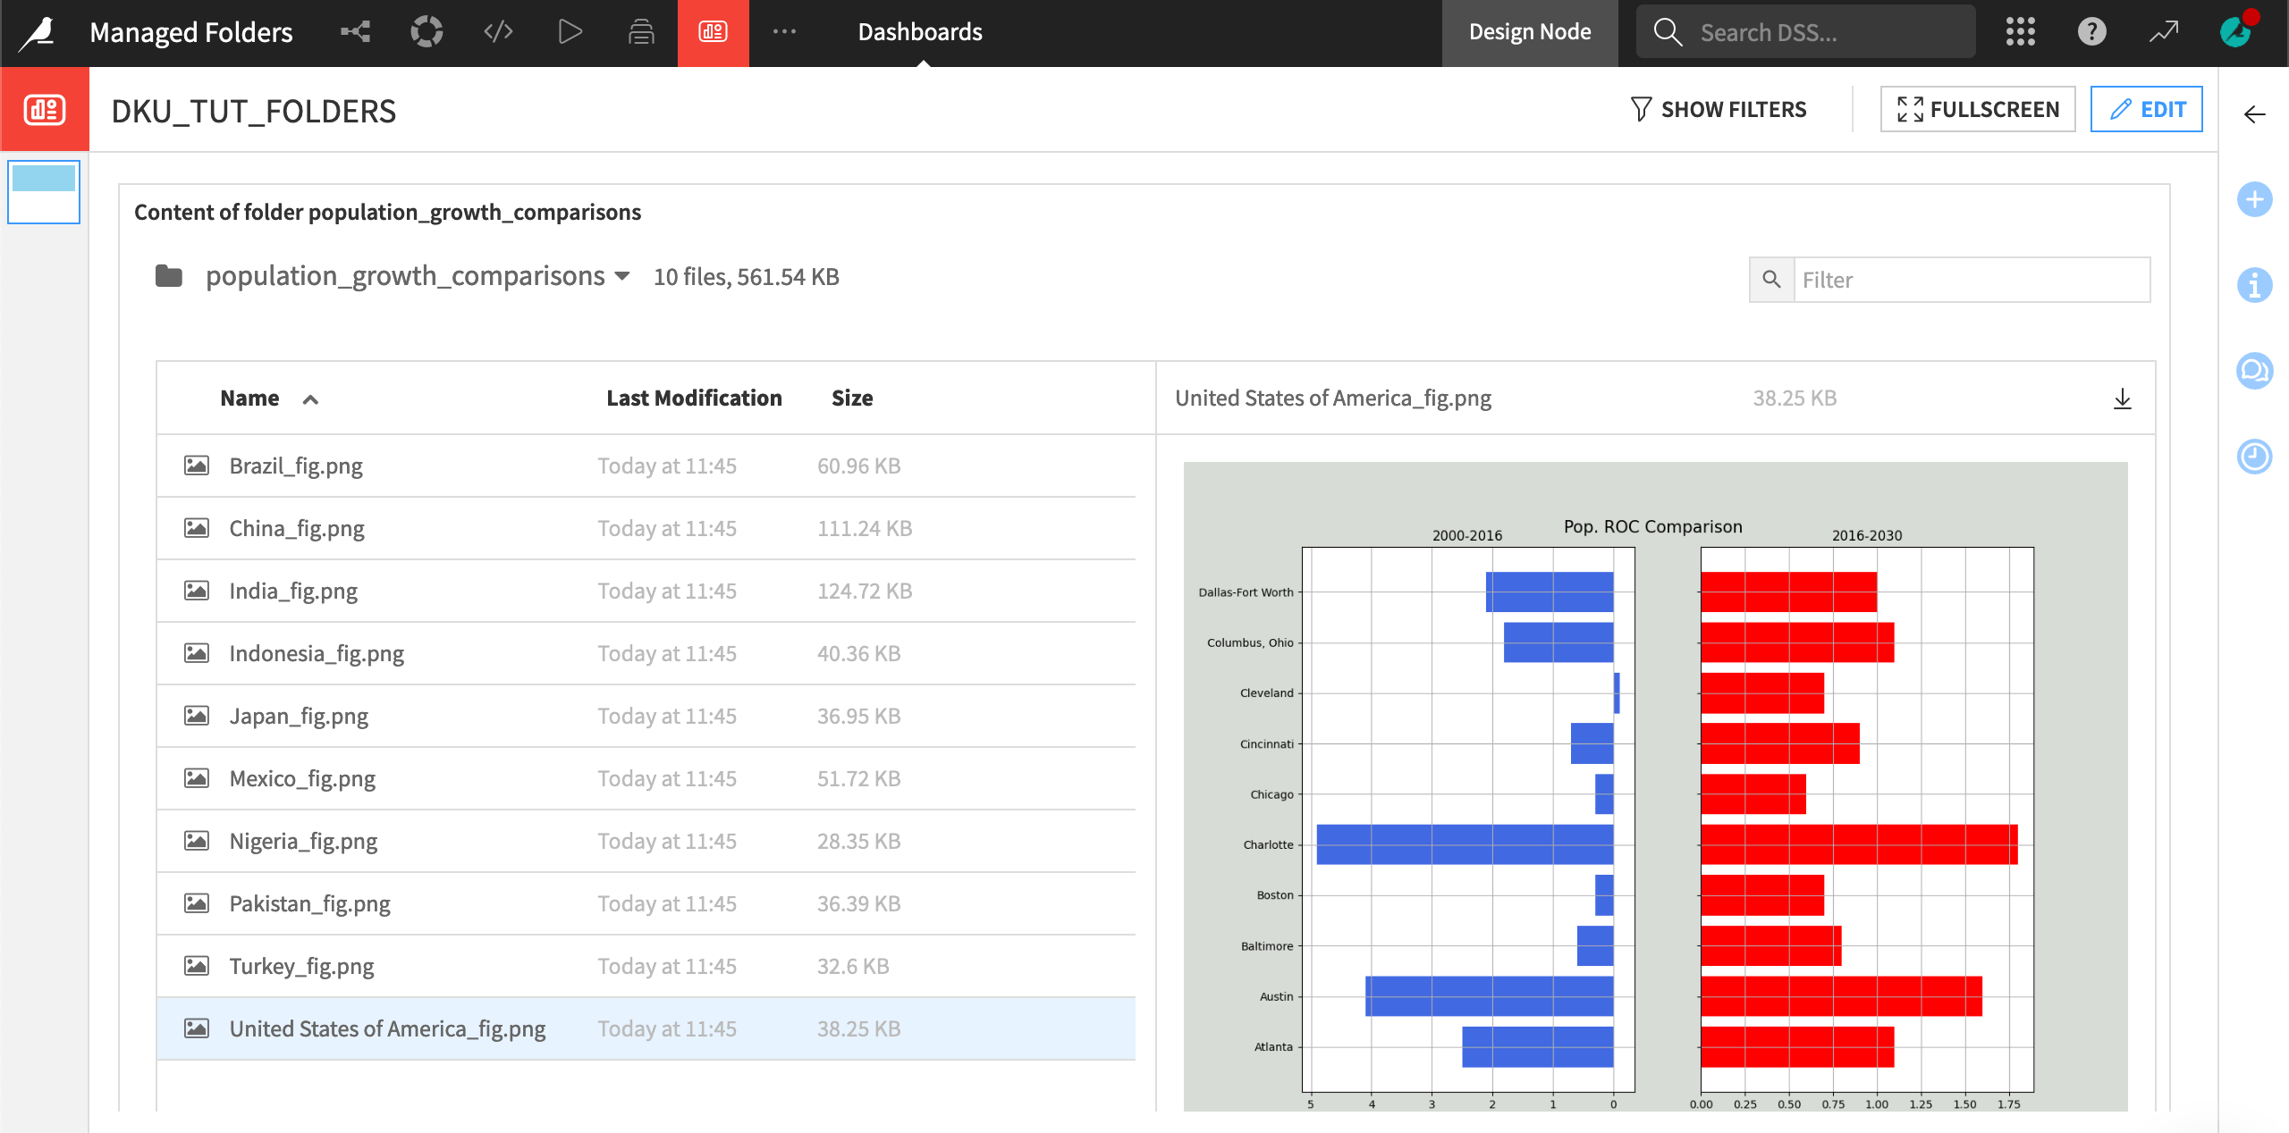This screenshot has height=1133, width=2289.
Task: Click the help question mark icon
Action: pyautogui.click(x=2091, y=32)
